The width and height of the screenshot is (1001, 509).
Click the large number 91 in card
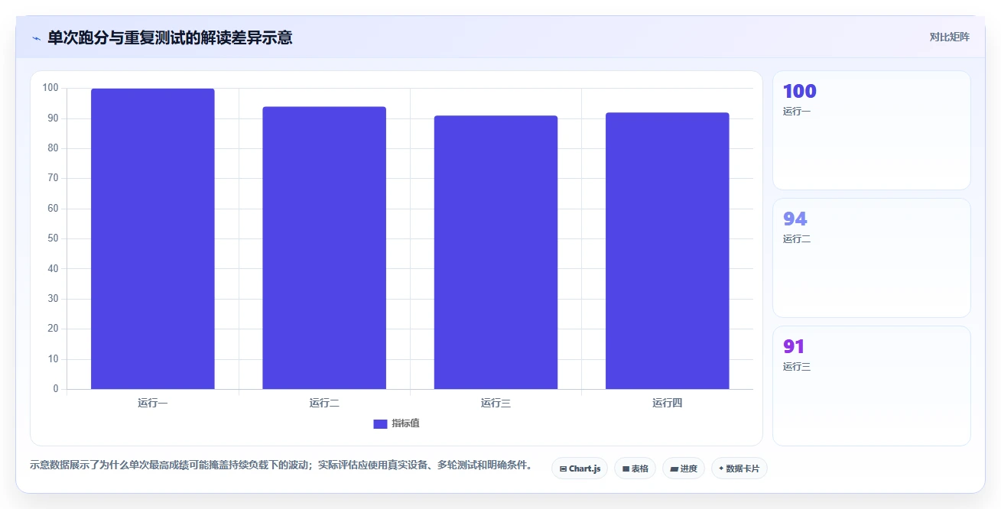click(x=794, y=346)
